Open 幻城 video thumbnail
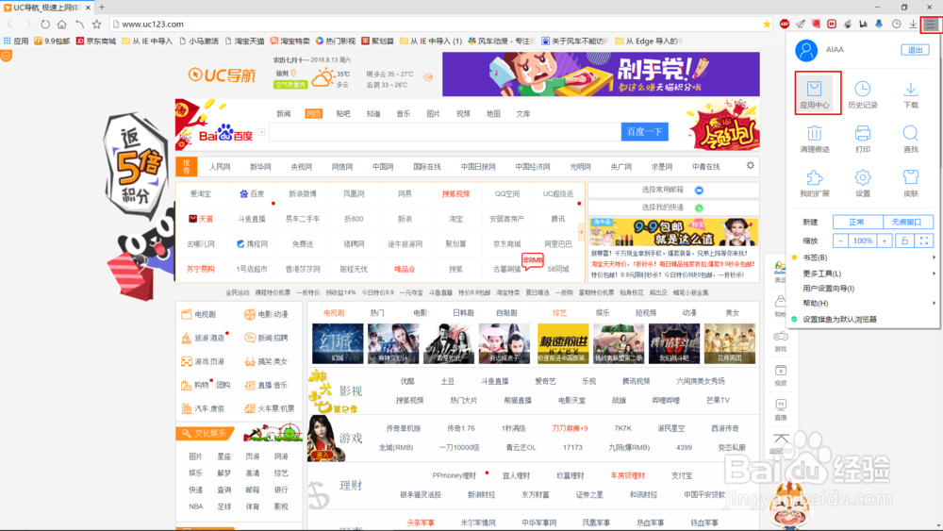This screenshot has height=531, width=943. (x=338, y=343)
